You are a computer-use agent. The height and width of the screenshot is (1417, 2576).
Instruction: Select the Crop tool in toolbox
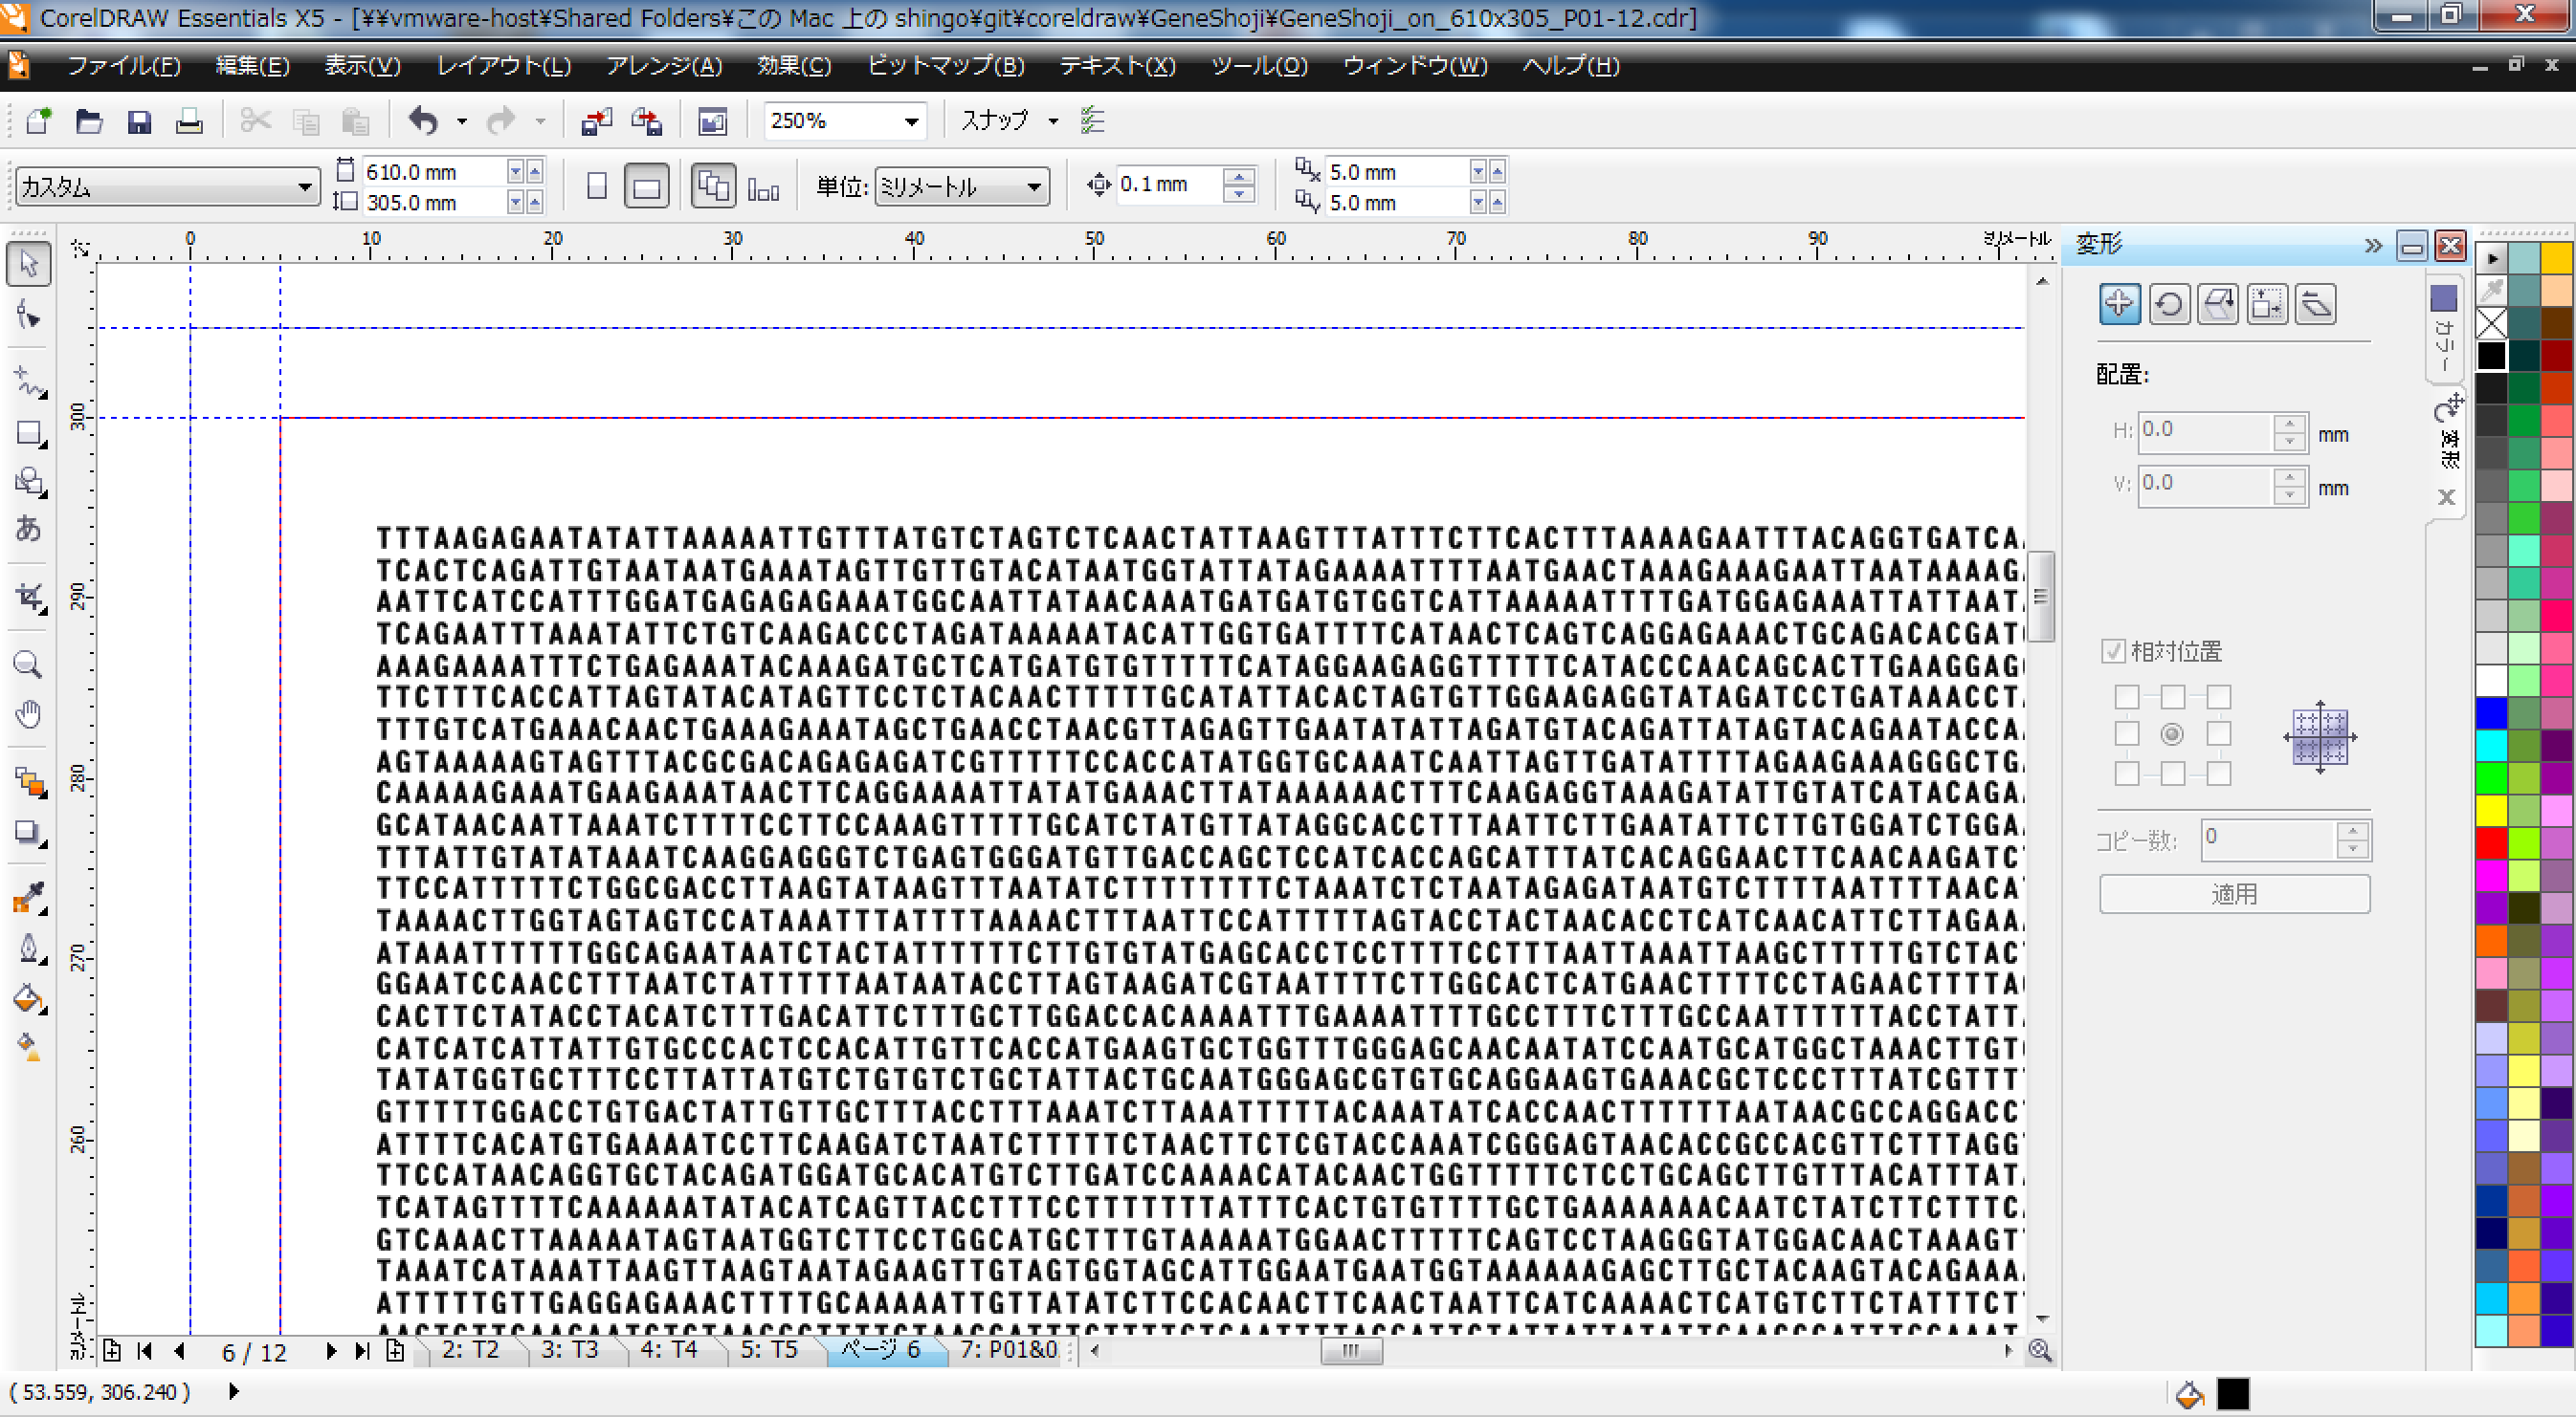point(29,598)
